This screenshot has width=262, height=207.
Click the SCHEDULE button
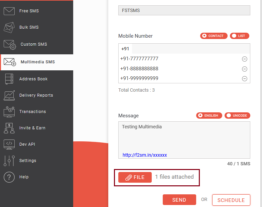[x=231, y=200]
